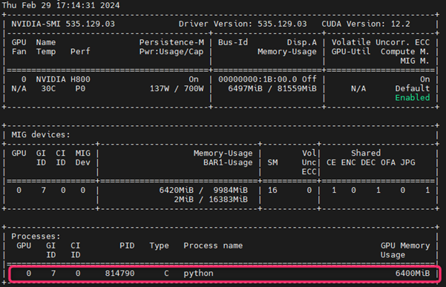Image resolution: width=446 pixels, height=287 pixels.
Task: Click the ENC column header
Action: [349, 162]
